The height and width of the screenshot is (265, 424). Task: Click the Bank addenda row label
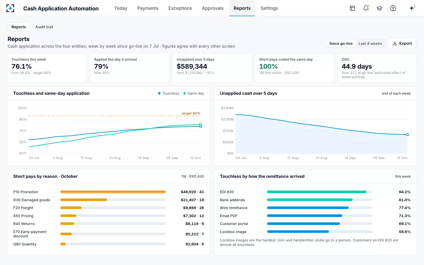click(232, 200)
